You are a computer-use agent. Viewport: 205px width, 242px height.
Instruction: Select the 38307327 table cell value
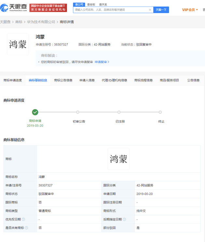tap(46, 185)
